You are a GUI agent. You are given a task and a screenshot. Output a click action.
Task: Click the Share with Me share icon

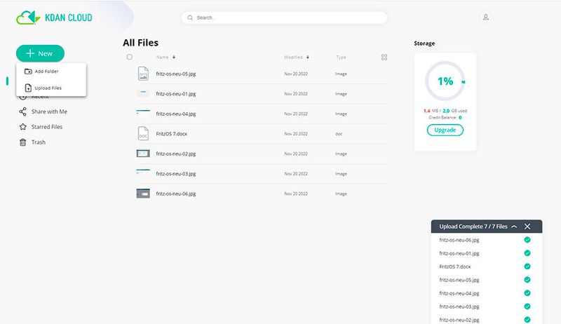click(23, 112)
